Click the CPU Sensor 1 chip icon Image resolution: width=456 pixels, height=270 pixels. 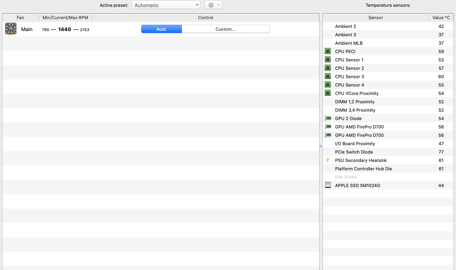[328, 59]
